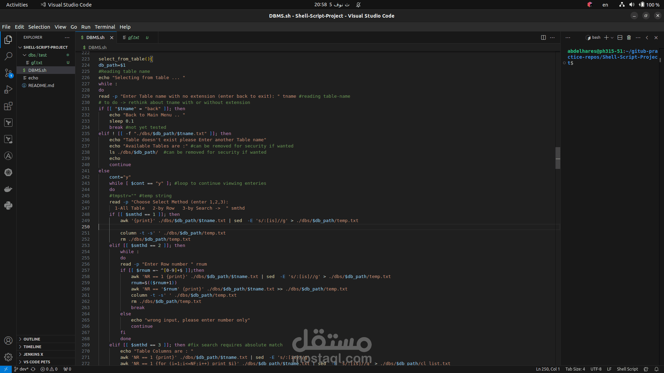Toggle the notifications bell in status bar
The width and height of the screenshot is (664, 373).
[x=656, y=369]
